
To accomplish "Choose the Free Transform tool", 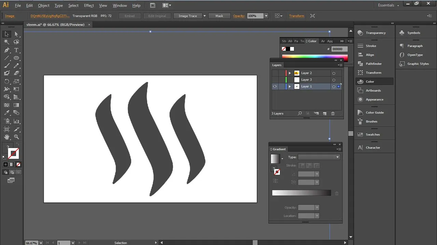I will click(x=16, y=89).
